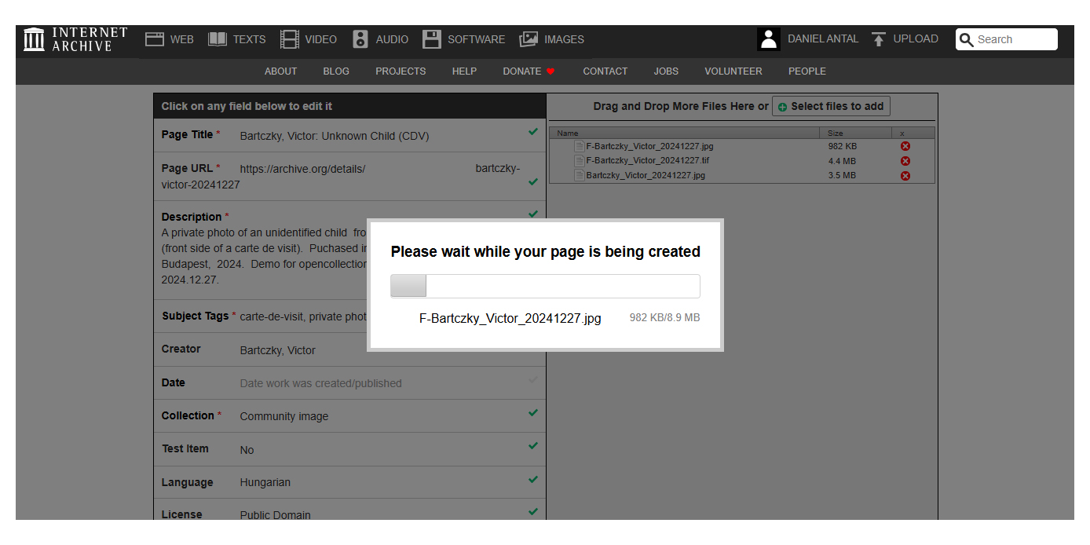The width and height of the screenshot is (1090, 545).
Task: Change the Language field set to Hungarian
Action: pos(265,482)
